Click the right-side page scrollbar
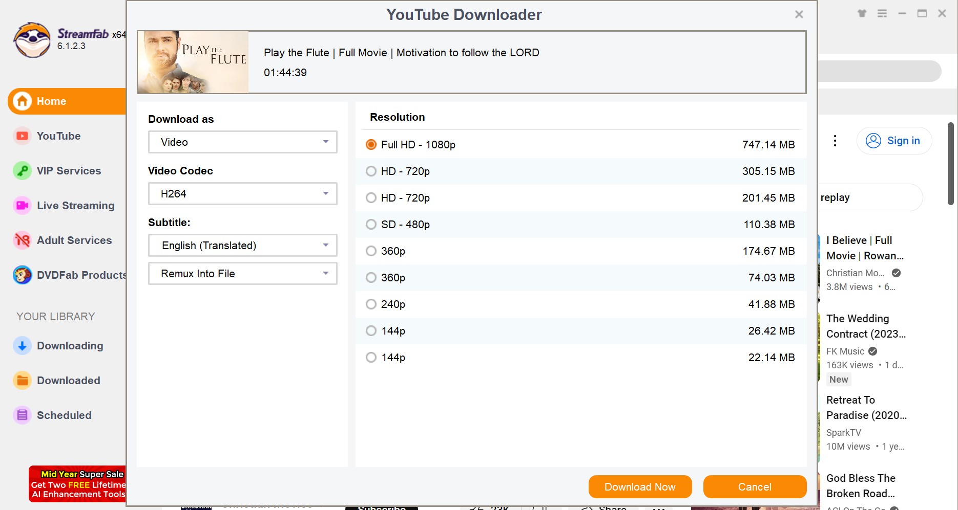This screenshot has height=510, width=958. 951,164
